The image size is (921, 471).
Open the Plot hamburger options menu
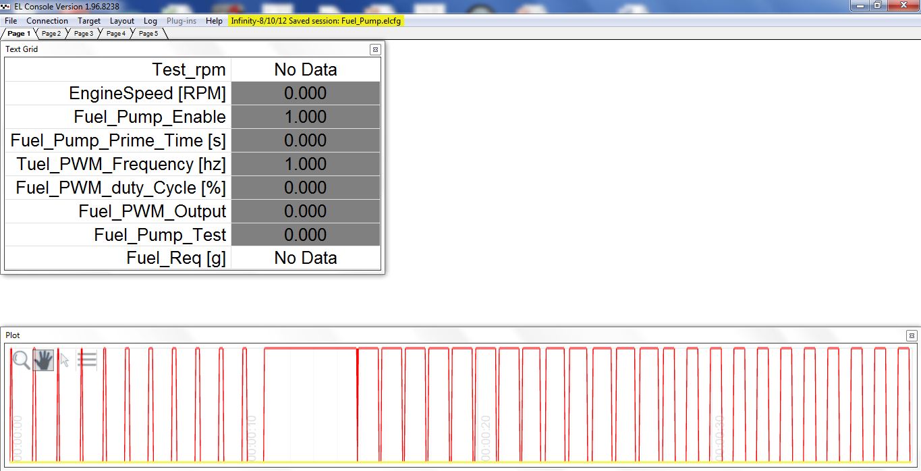pyautogui.click(x=87, y=360)
